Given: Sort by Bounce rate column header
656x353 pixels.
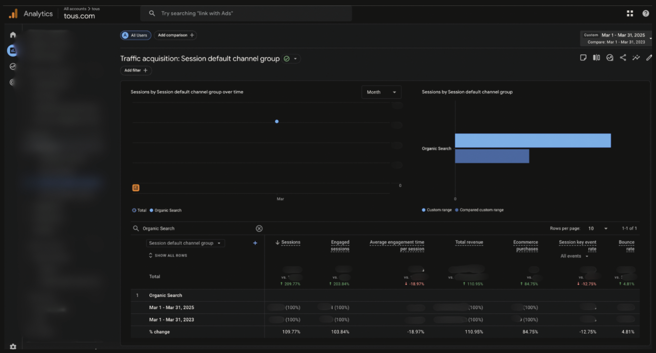Looking at the screenshot, I should [627, 246].
